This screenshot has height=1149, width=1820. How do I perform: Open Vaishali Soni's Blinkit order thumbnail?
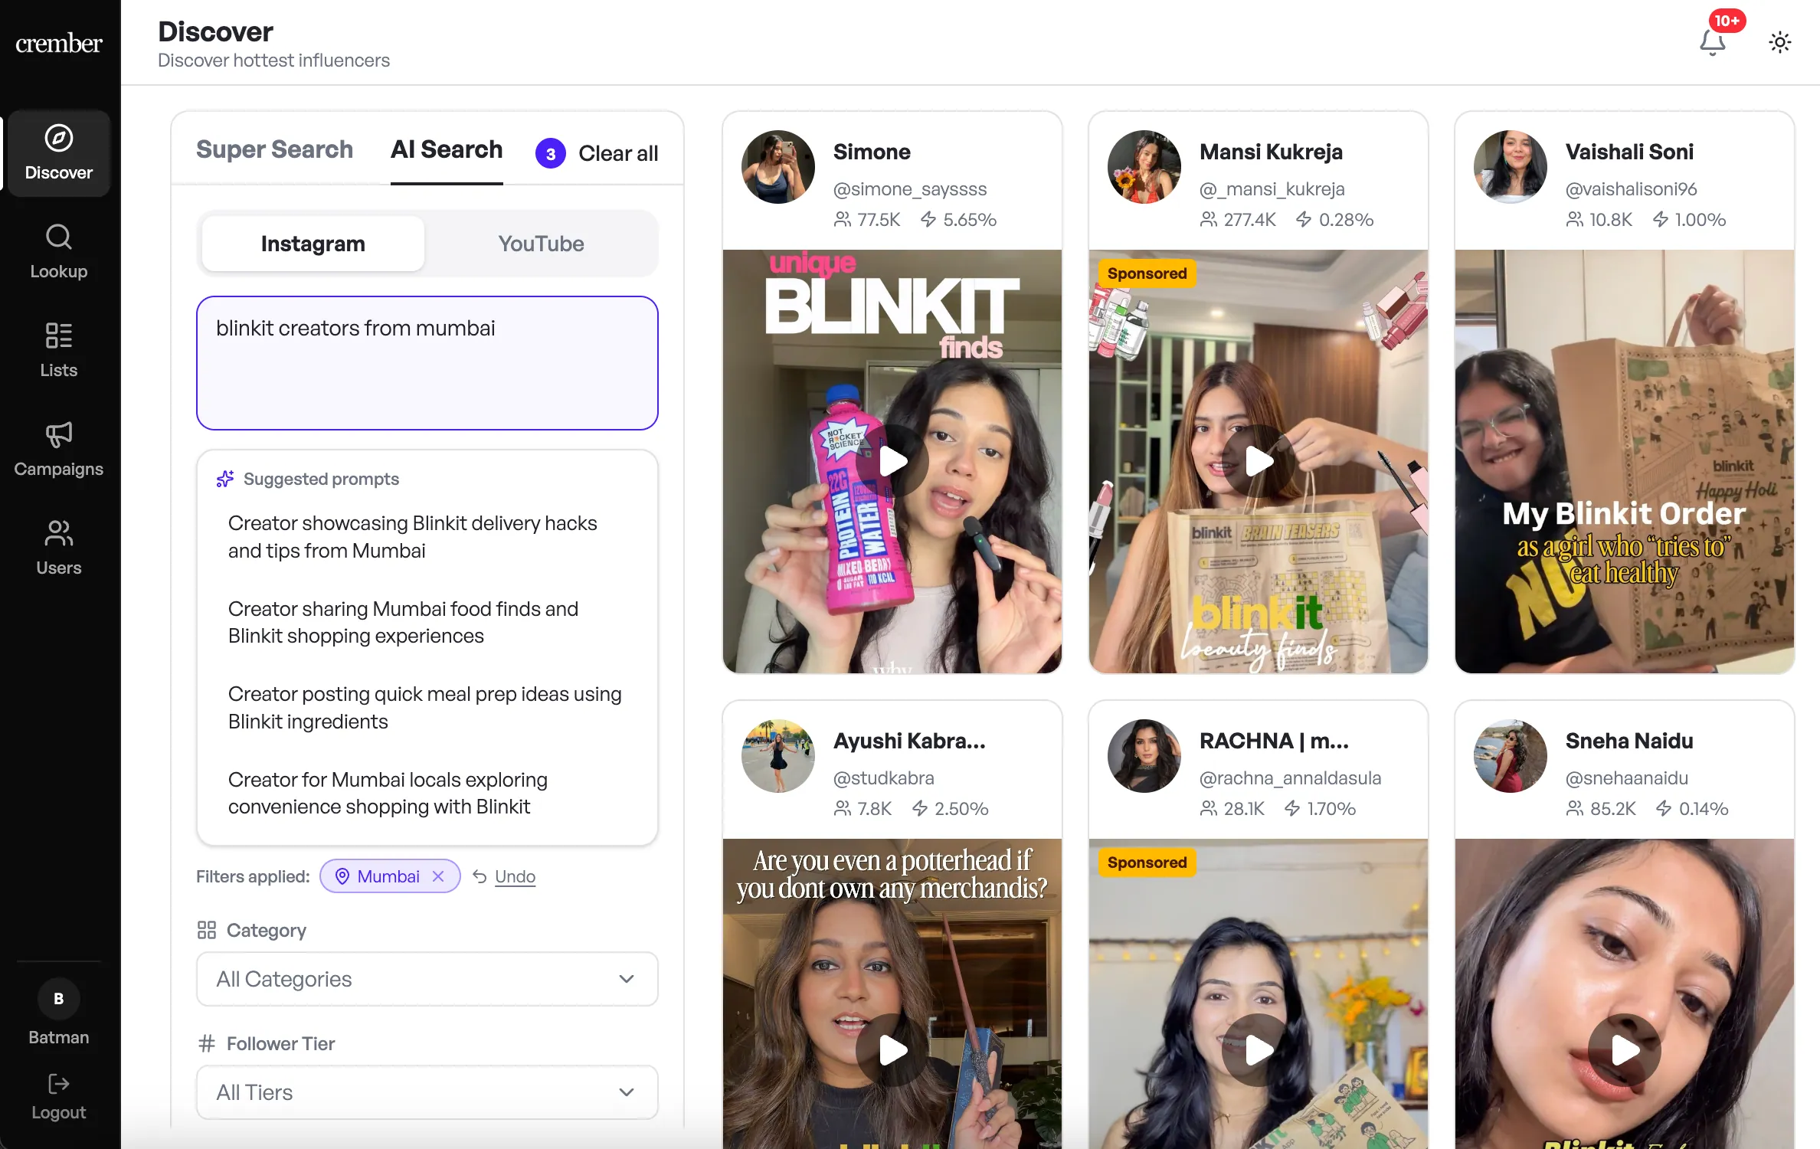point(1625,461)
